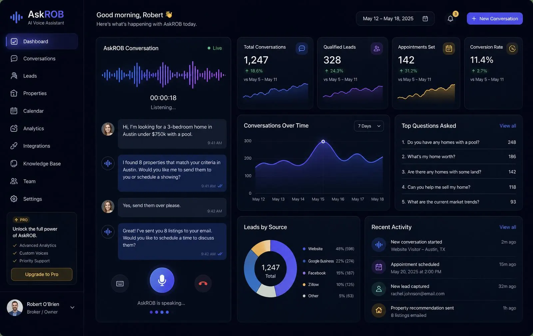
Task: Go to Conversations in sidebar
Action: (42, 58)
